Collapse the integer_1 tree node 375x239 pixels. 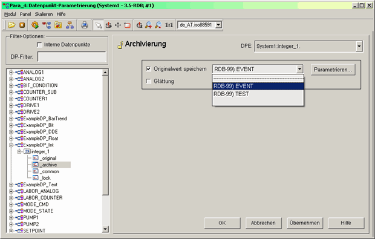19,151
